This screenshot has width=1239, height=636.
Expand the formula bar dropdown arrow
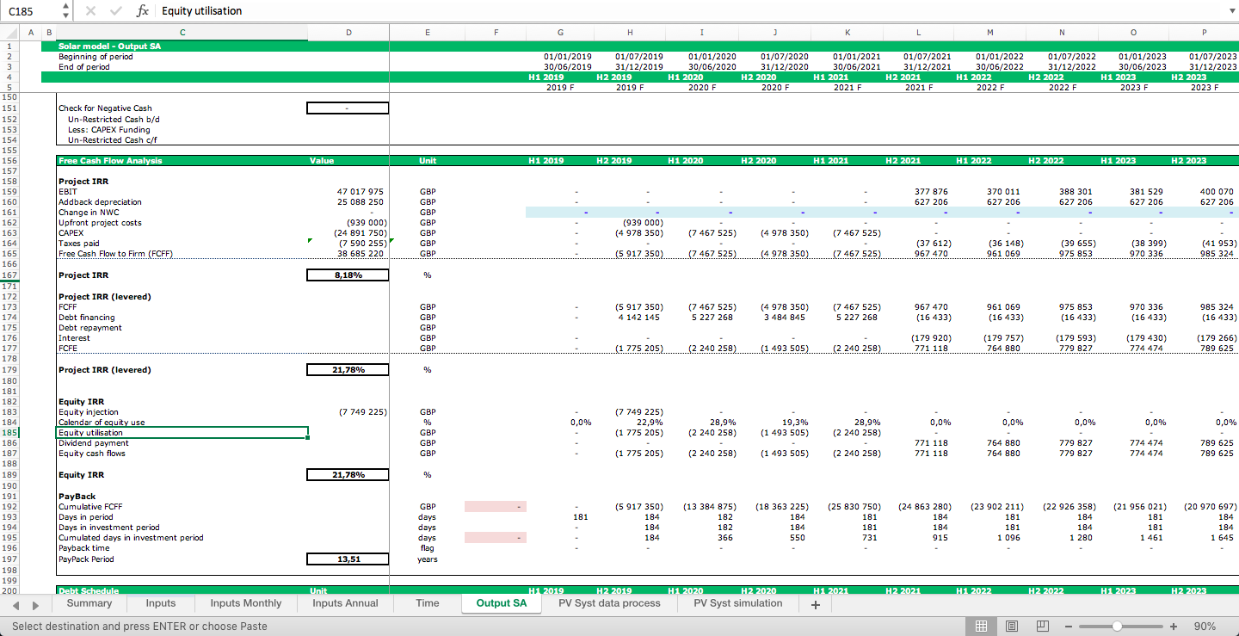click(1231, 11)
